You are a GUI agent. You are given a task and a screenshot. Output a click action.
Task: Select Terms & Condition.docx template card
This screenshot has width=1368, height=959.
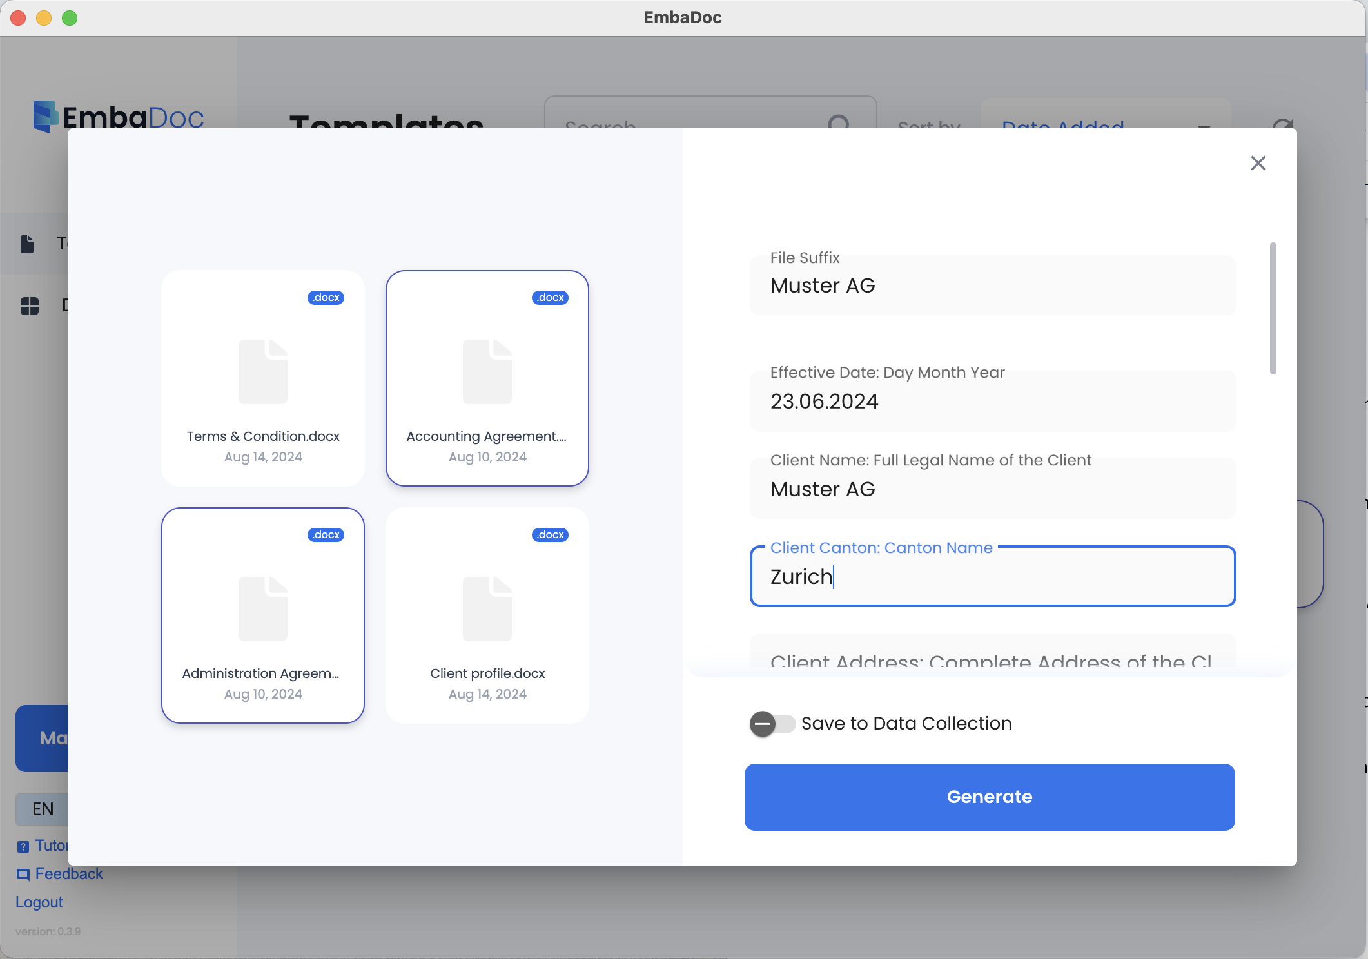[x=263, y=378]
